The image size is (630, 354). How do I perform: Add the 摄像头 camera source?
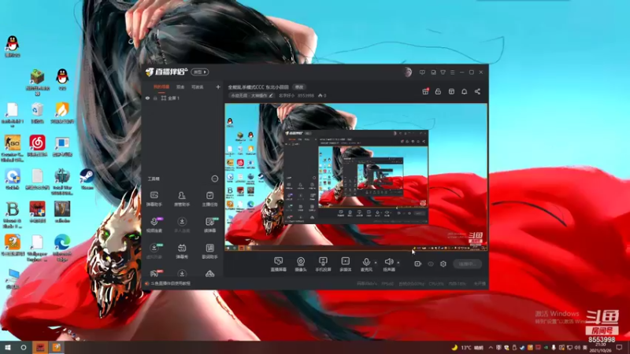coord(301,264)
